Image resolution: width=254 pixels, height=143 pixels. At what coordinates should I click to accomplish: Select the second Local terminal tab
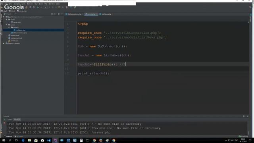click(x=17, y=120)
